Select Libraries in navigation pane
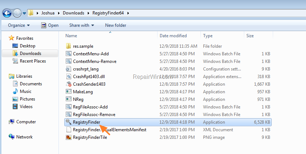Screen dimensions: 306x154 point(24,76)
